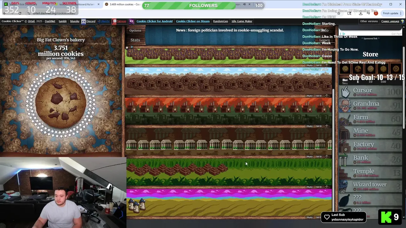The width and height of the screenshot is (406, 228).
Task: Rename bakery via Big Fat Clown's bakery
Action: point(61,40)
